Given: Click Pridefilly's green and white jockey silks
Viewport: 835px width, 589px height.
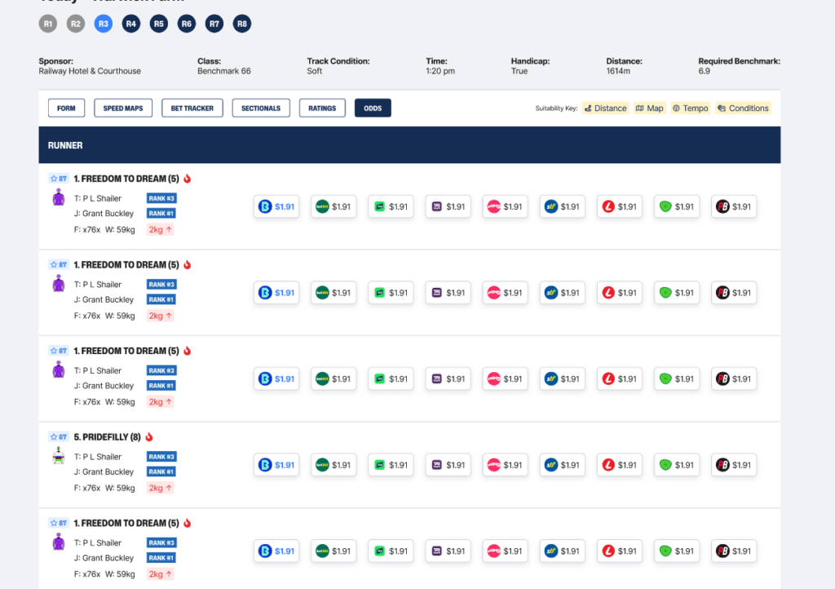Looking at the screenshot, I should (x=58, y=457).
